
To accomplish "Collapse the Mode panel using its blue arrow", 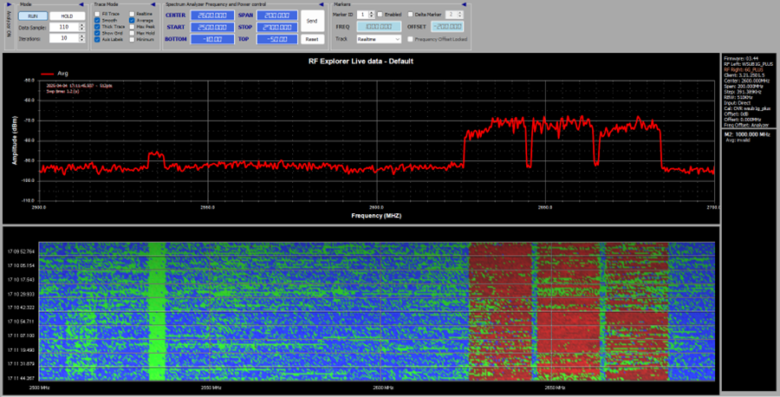I will point(82,4).
